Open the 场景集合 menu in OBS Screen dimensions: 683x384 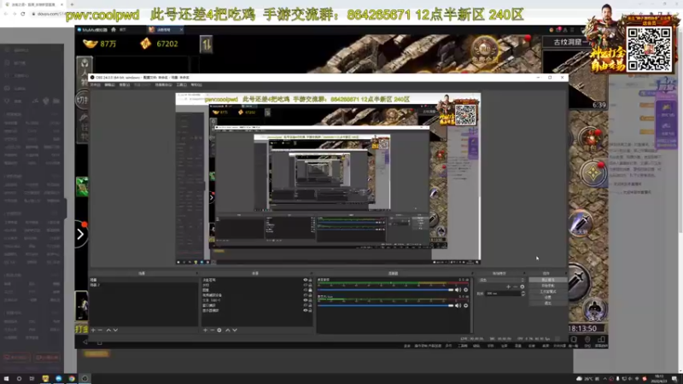point(163,84)
